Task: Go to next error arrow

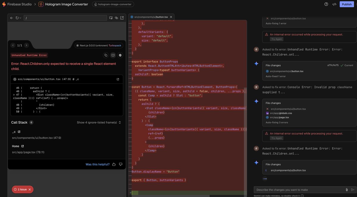Action: click(26, 45)
